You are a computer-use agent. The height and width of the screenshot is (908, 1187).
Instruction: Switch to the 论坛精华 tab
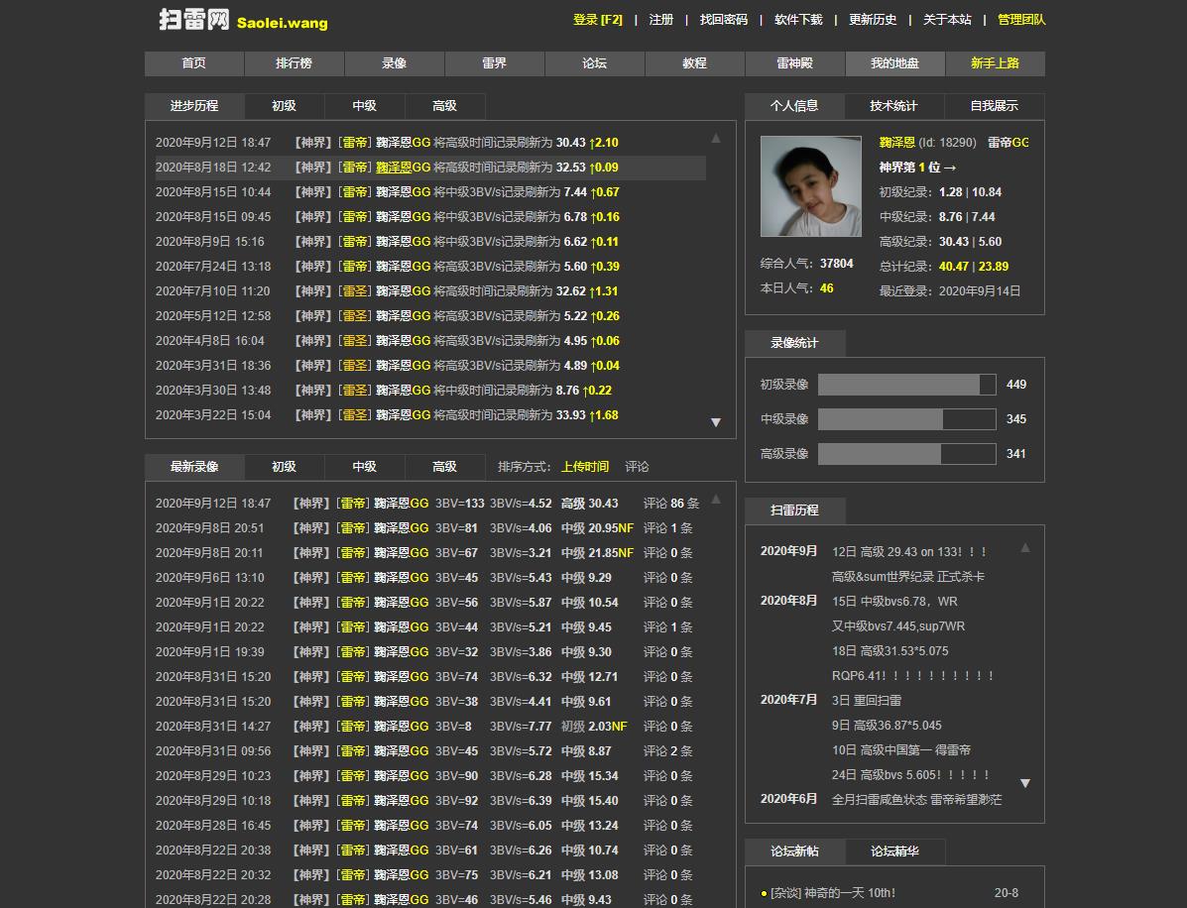click(x=894, y=851)
